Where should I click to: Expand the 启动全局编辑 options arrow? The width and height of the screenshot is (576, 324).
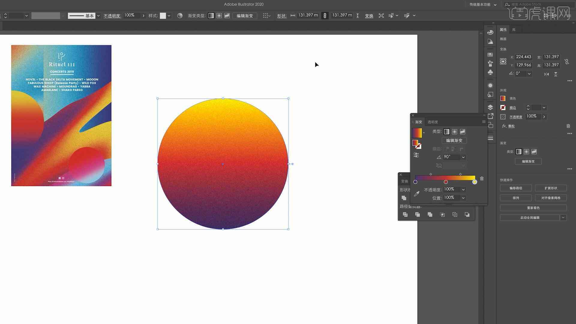coord(563,217)
